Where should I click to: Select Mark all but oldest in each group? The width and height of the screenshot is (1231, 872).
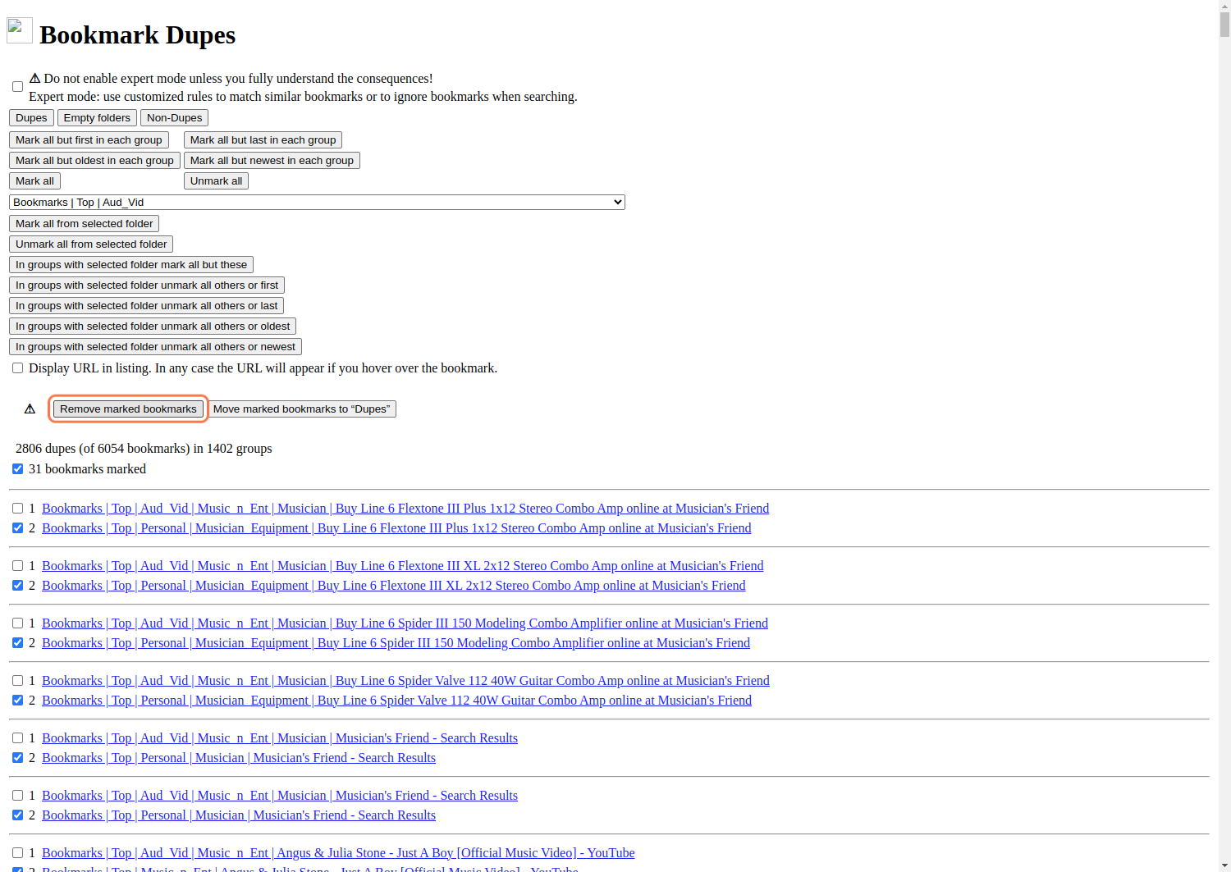point(94,161)
